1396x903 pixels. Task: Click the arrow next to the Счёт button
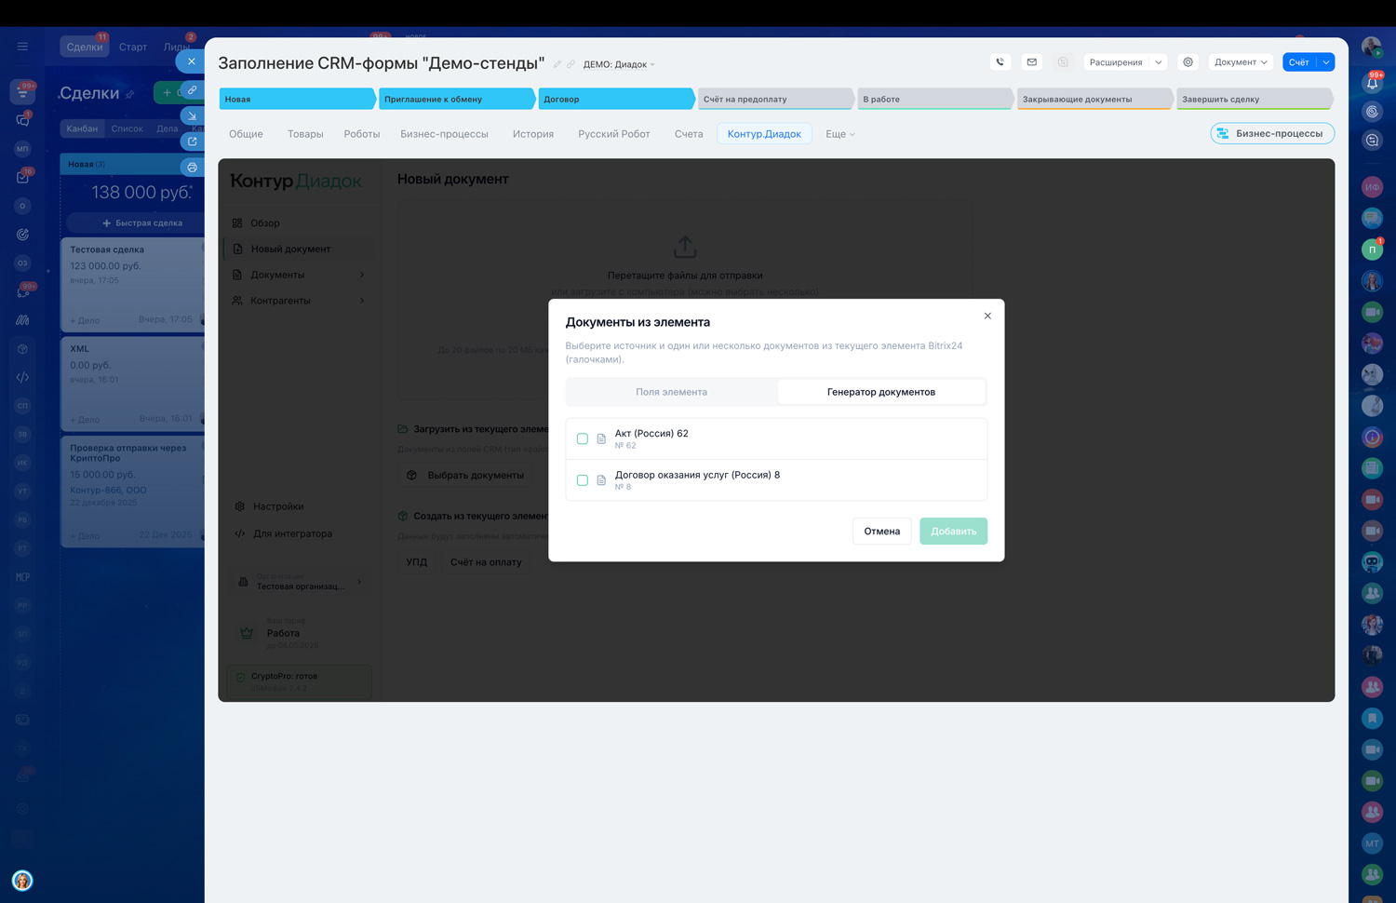point(1326,62)
